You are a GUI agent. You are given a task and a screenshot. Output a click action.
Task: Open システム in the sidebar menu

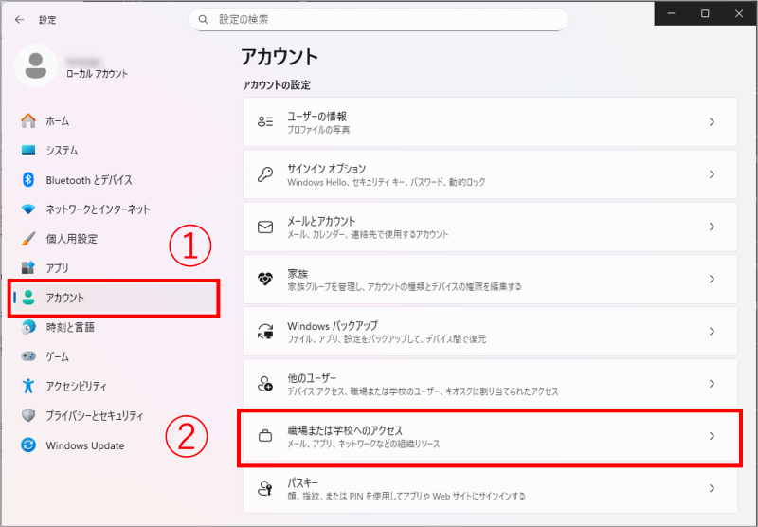point(62,151)
